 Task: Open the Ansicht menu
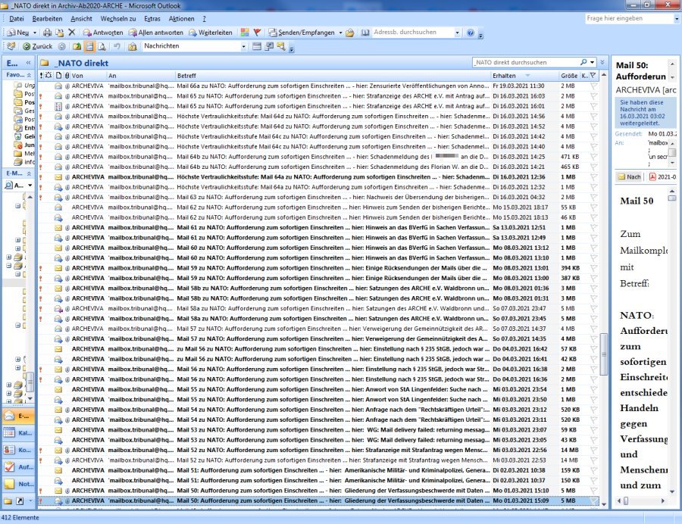tap(81, 19)
